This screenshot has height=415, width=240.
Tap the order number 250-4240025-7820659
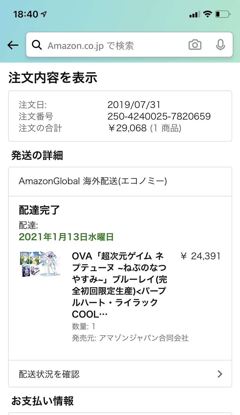pyautogui.click(x=159, y=116)
